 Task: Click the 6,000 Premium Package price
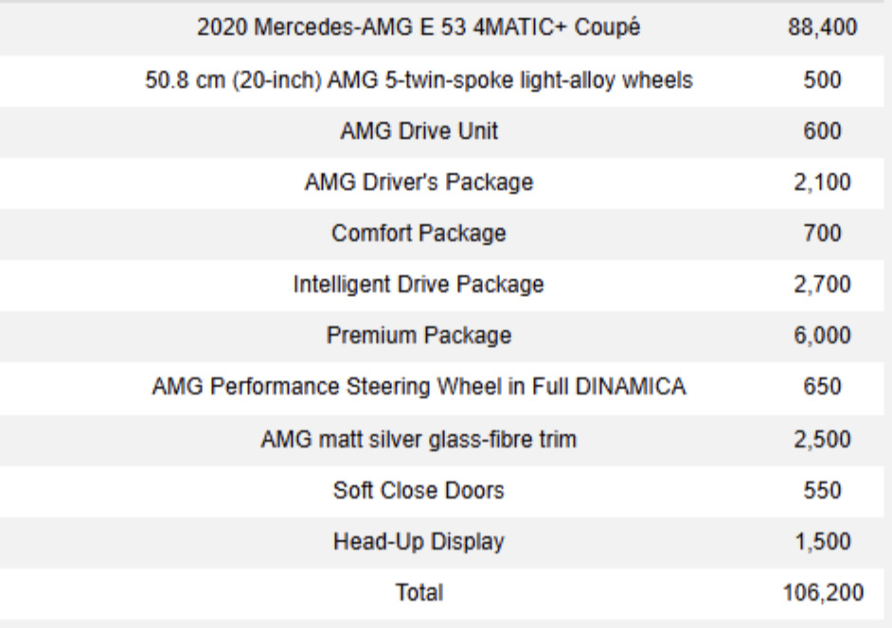coord(822,336)
